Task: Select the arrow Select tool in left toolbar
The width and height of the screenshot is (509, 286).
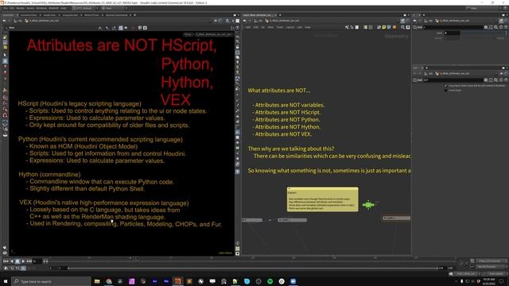Action: coord(5,55)
